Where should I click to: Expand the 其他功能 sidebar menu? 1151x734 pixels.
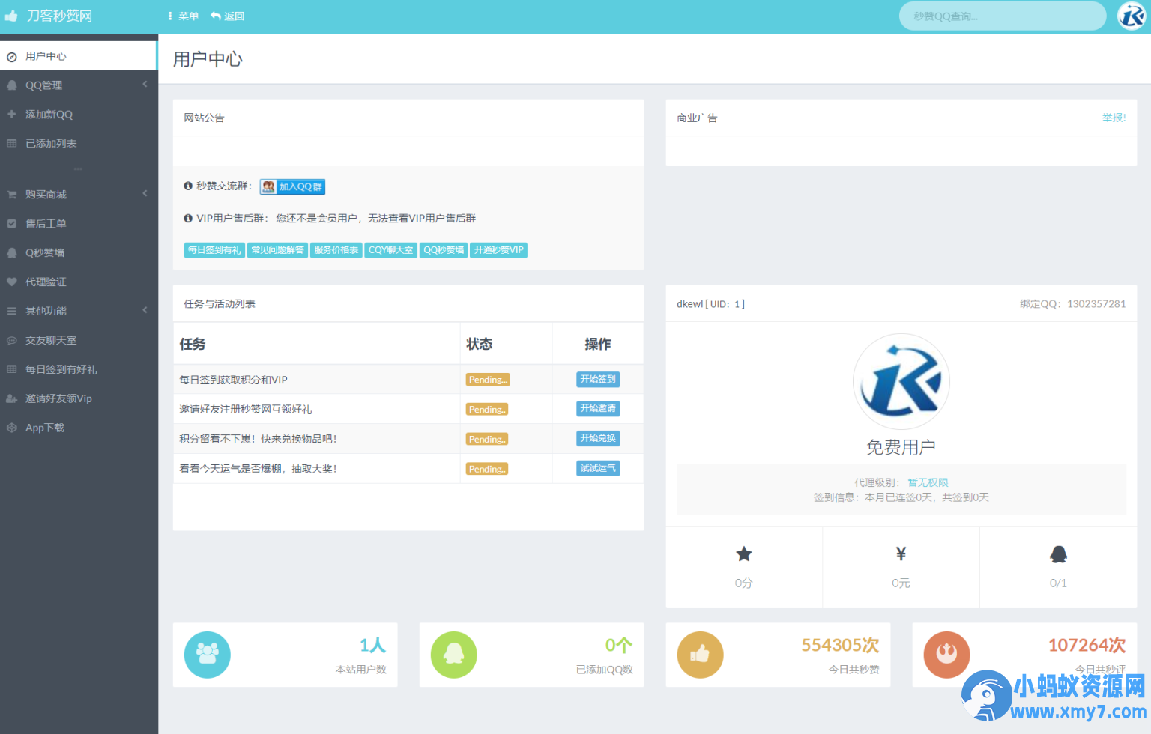pyautogui.click(x=79, y=311)
